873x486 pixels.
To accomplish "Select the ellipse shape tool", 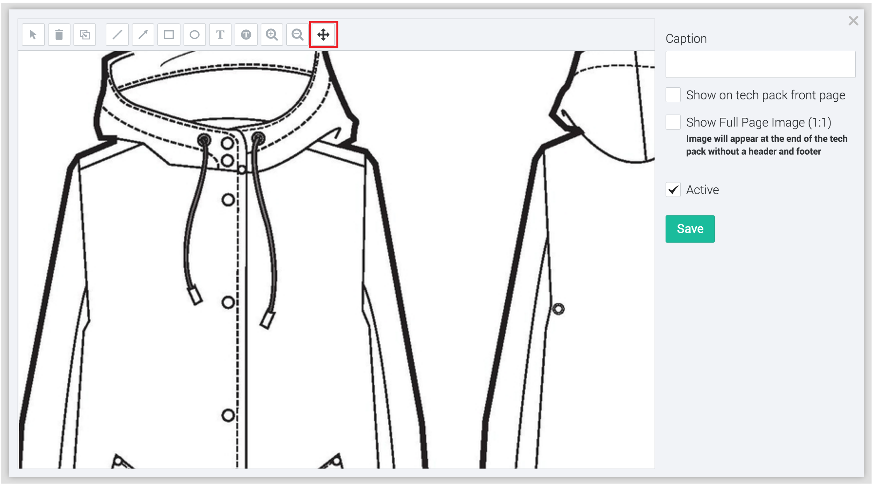I will (195, 34).
